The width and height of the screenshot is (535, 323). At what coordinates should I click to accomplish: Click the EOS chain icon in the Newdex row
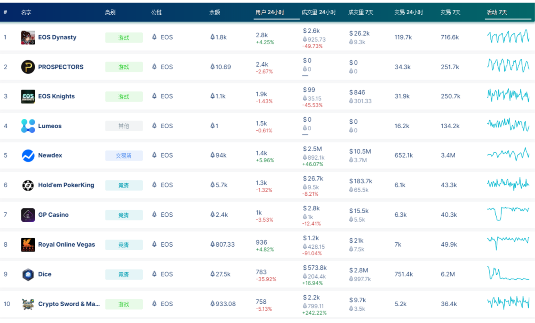(154, 155)
